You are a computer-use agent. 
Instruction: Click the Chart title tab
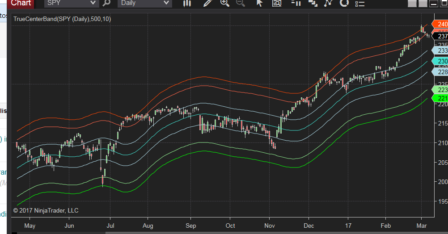point(21,4)
